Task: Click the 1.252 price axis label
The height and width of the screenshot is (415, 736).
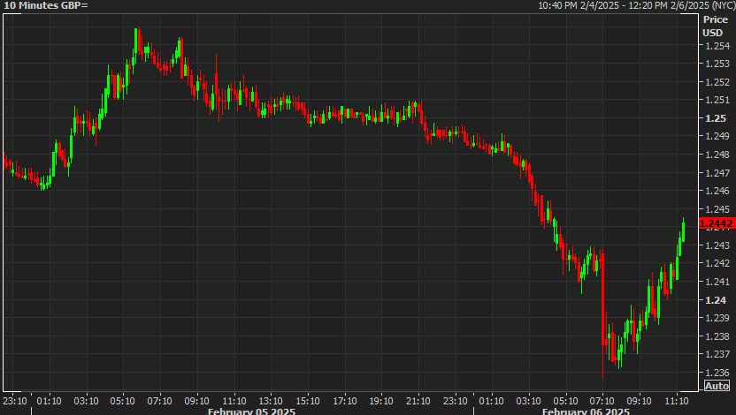Action: 717,82
